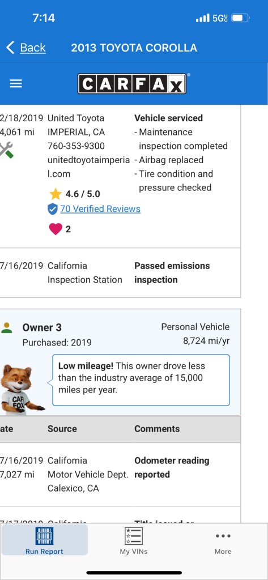This screenshot has width=268, height=580.
Task: Tap the Low mileage info bubble
Action: (x=141, y=380)
